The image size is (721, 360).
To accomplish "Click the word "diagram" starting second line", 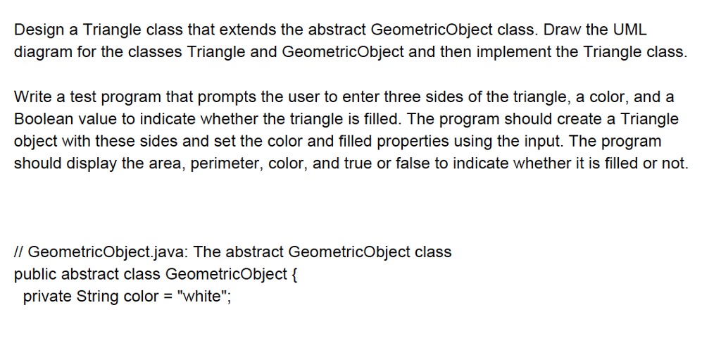I will 42,51.
